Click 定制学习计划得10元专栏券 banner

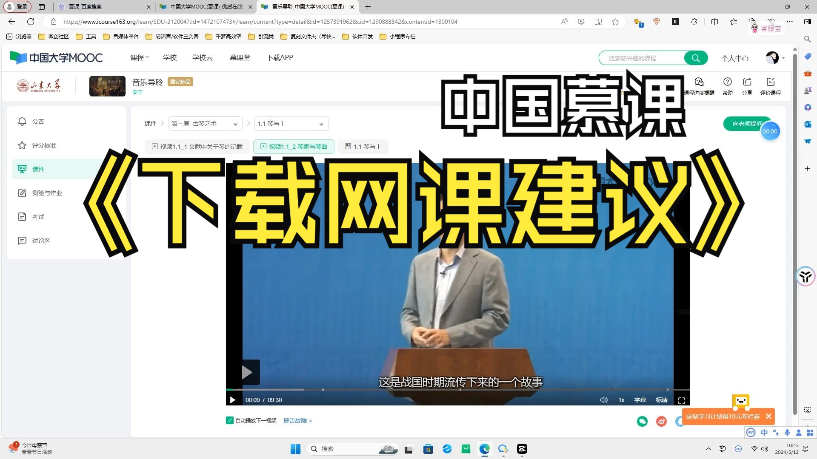pos(723,416)
